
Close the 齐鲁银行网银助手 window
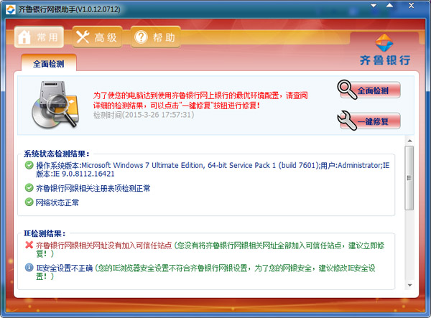(x=411, y=6)
